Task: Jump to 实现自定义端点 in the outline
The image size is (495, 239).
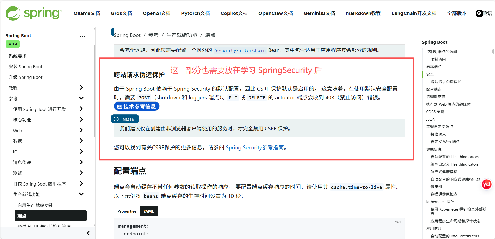Action: pos(440,127)
